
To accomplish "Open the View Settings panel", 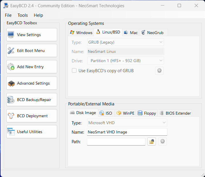I will click(x=32, y=35).
